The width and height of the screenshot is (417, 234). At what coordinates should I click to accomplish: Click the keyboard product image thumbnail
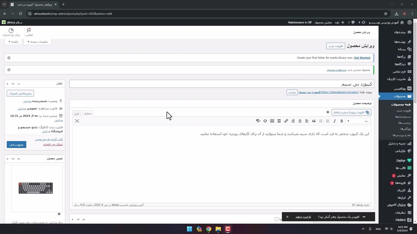36,188
